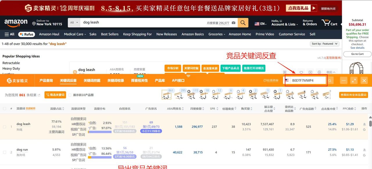Click the orange magnifier search button on Amazon

point(243,23)
